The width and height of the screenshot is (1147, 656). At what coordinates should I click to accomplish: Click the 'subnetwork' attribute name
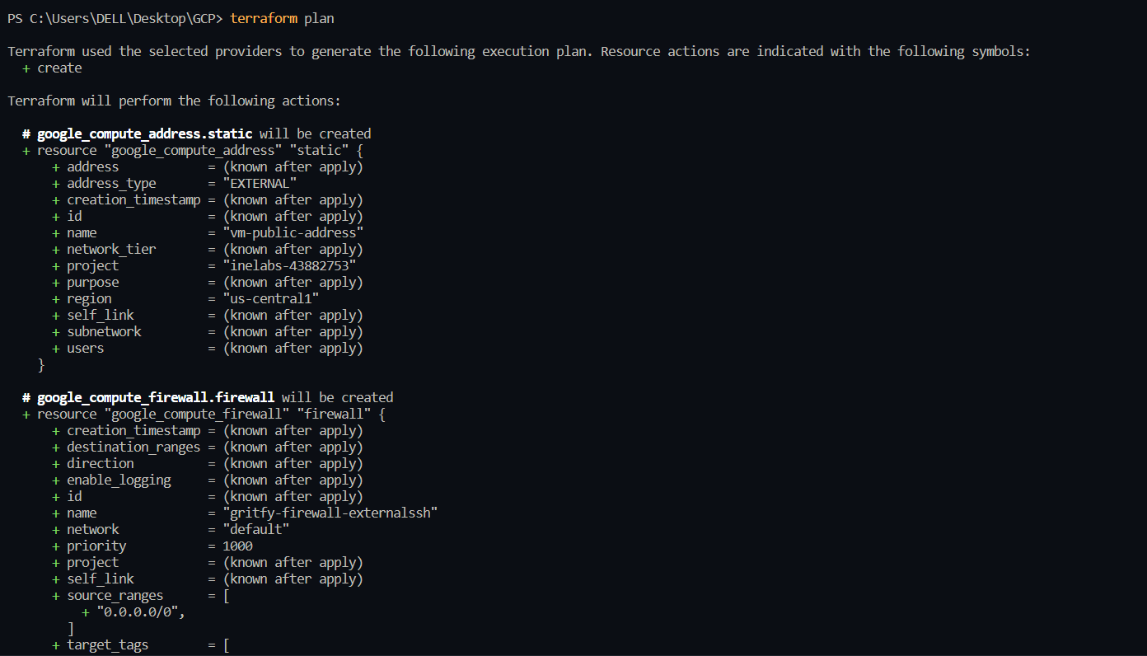(x=104, y=331)
